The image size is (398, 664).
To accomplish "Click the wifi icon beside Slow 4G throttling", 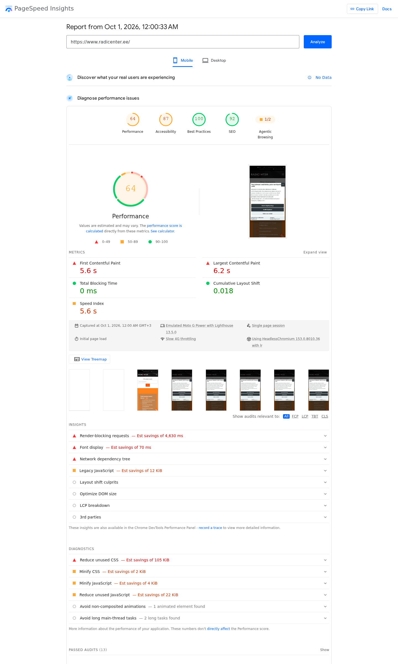I will coord(163,339).
